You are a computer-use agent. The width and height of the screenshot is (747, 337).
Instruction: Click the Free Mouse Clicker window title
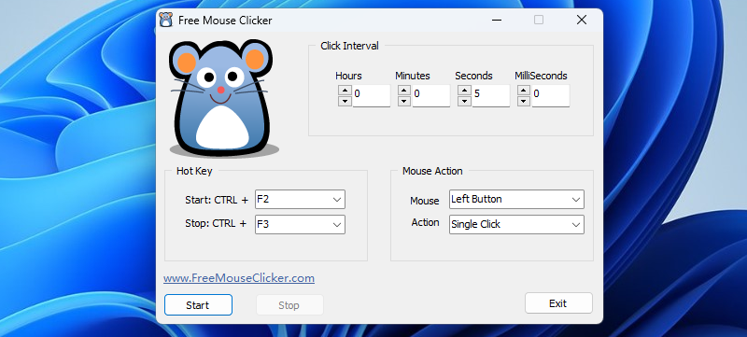(225, 21)
